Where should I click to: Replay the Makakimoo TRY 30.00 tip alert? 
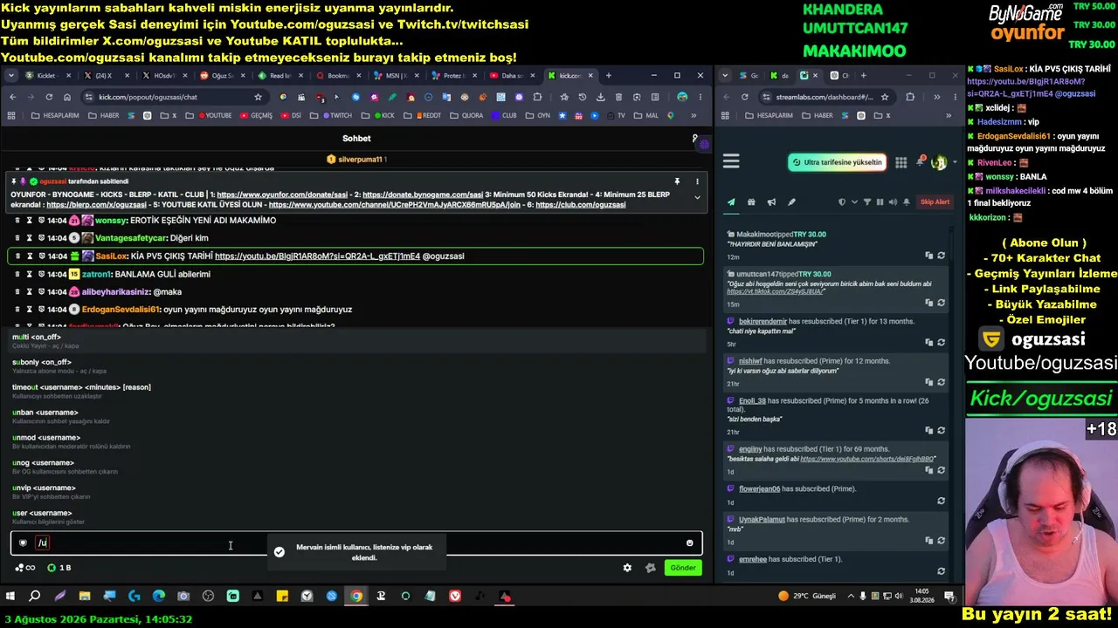(941, 256)
